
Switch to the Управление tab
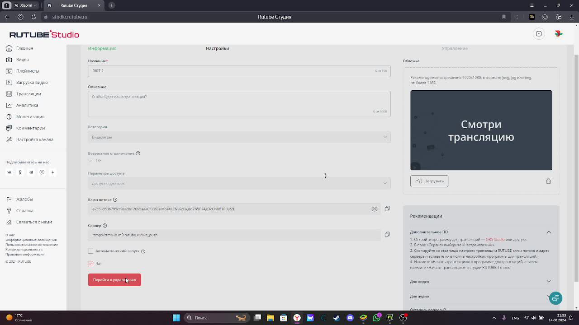pyautogui.click(x=455, y=48)
